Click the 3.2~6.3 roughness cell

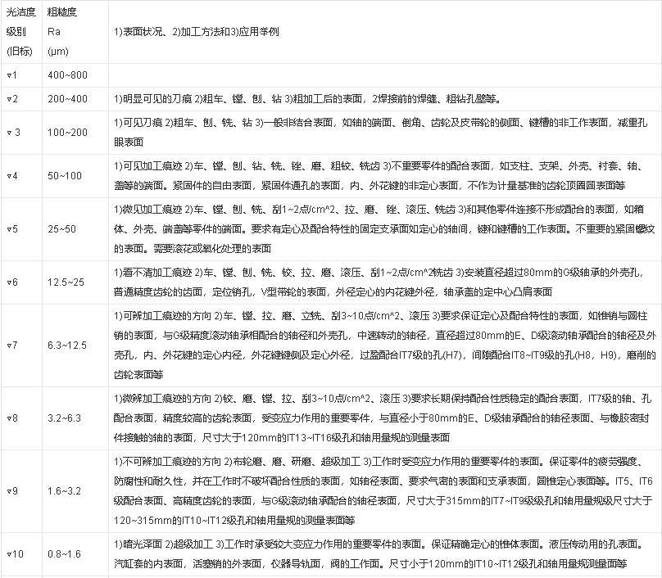pos(65,418)
